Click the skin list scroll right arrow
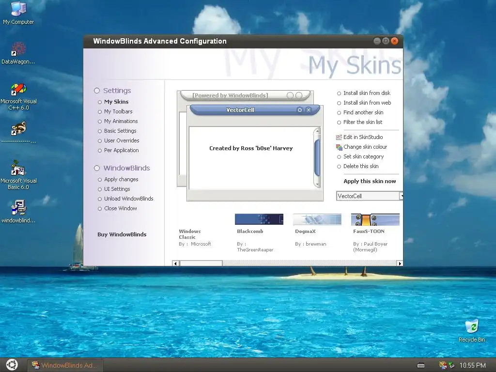 tap(400, 263)
